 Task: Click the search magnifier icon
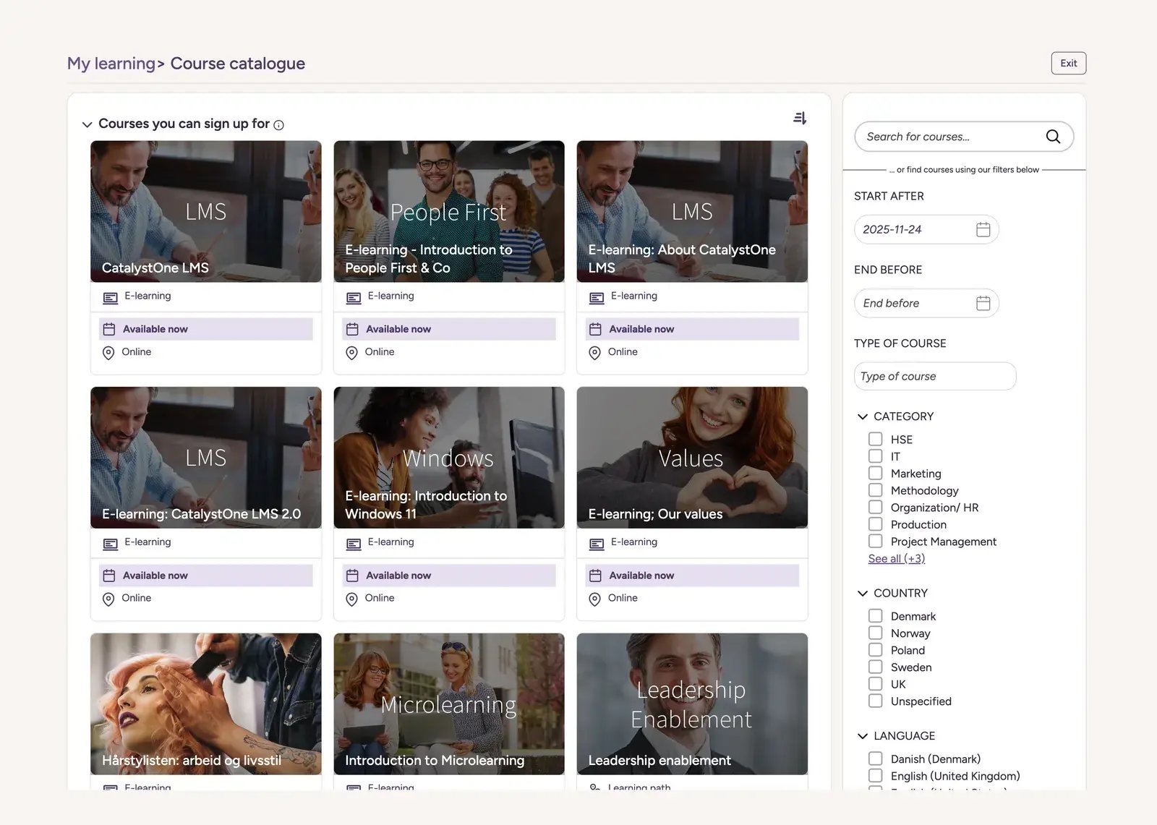1053,137
